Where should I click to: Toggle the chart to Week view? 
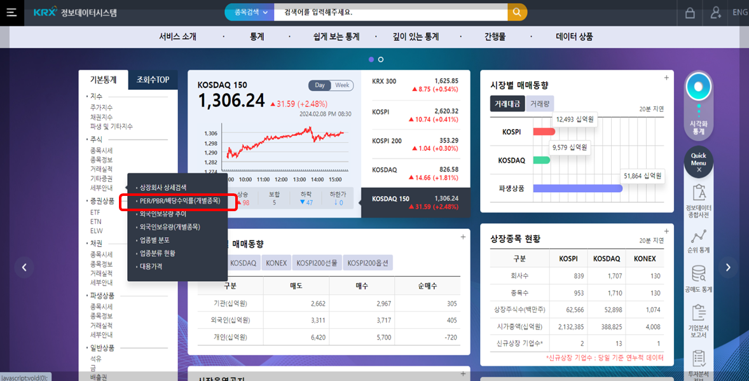(342, 85)
